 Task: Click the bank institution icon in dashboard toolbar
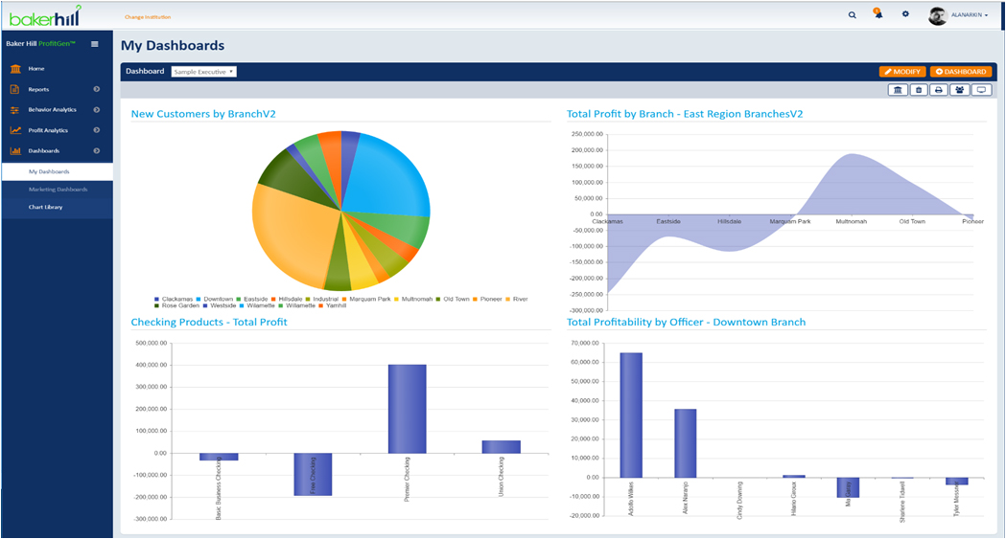click(898, 90)
